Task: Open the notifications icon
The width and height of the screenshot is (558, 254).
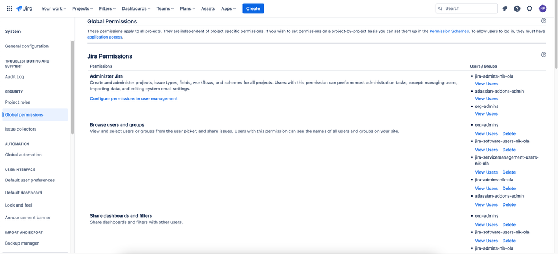Action: (x=504, y=8)
